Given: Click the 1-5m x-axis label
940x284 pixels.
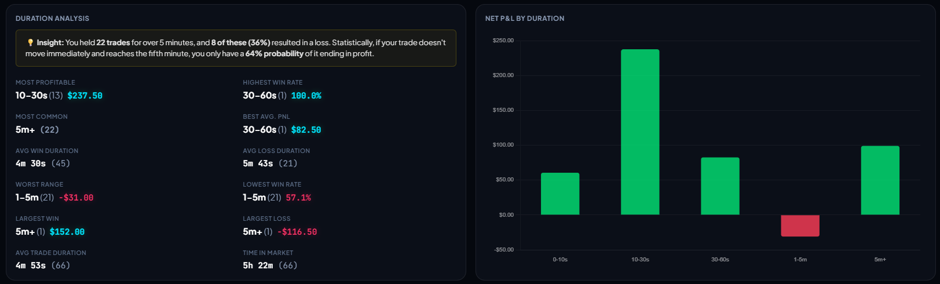Looking at the screenshot, I should point(800,260).
